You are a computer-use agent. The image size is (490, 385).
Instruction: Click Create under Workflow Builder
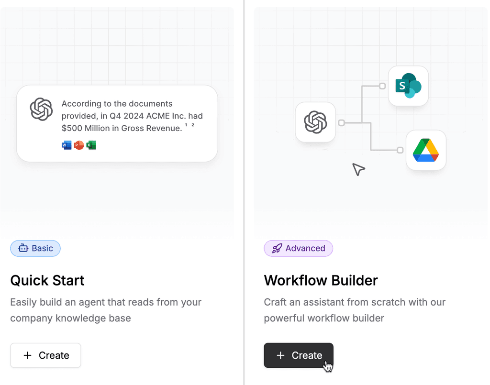point(299,355)
